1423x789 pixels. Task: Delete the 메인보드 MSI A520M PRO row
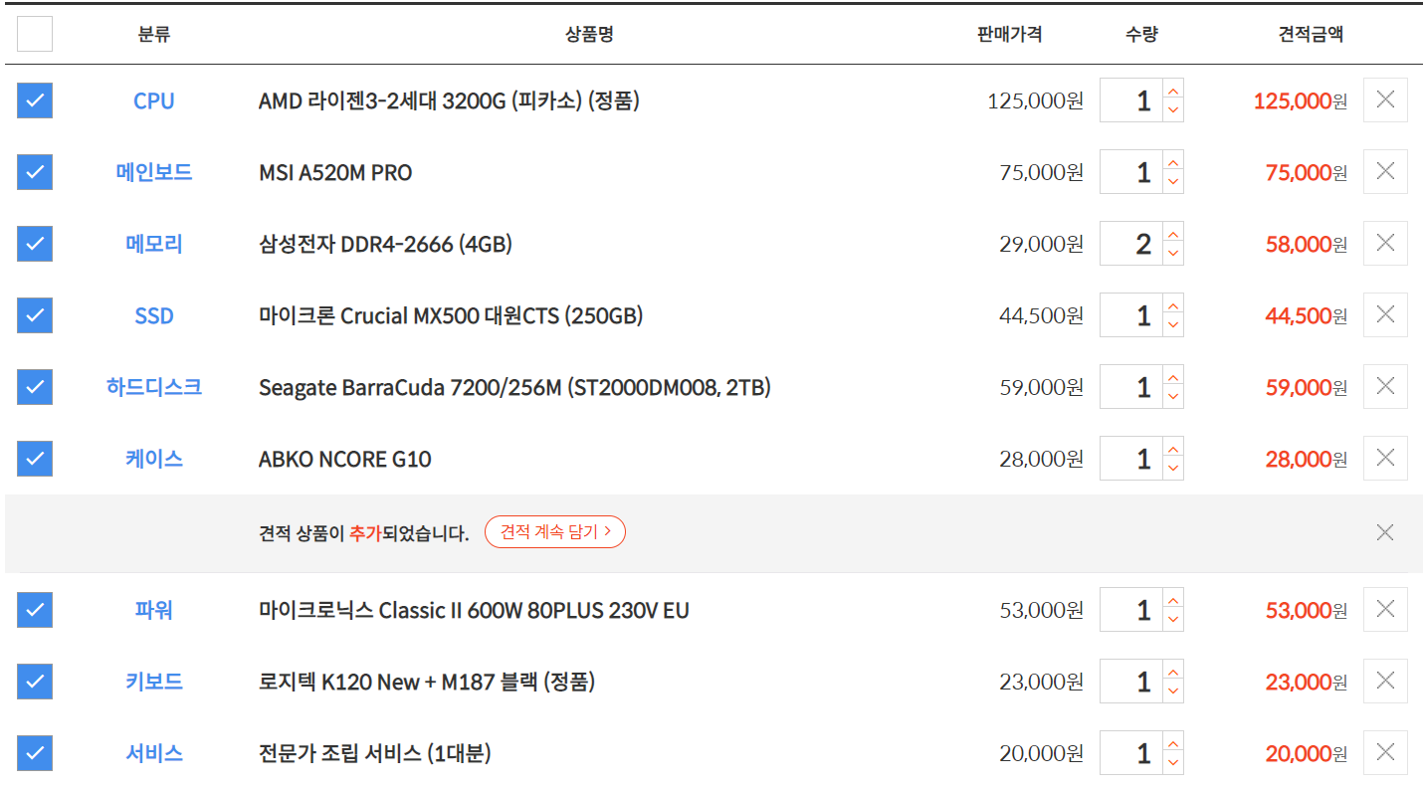coord(1385,171)
